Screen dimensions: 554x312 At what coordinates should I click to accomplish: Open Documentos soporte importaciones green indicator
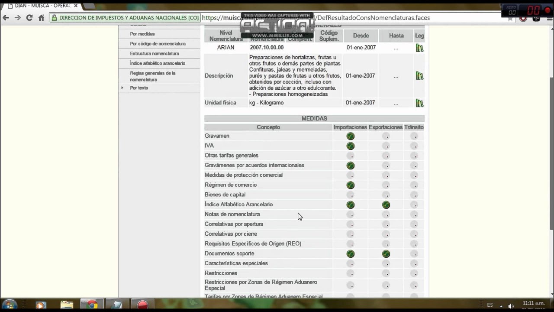click(x=351, y=254)
